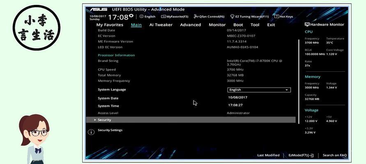Click the System Language label
This screenshot has width=366, height=164.
pyautogui.click(x=112, y=89)
